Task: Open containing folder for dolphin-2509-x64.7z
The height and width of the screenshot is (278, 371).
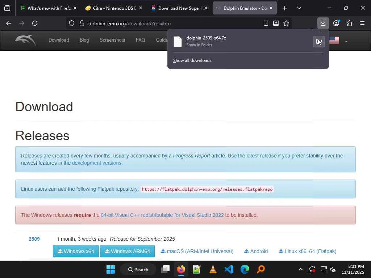Action: (x=319, y=42)
